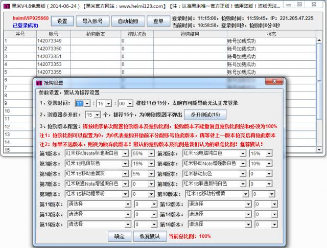Select account row 142073351
This screenshot has height=248, width=327.
point(160,57)
